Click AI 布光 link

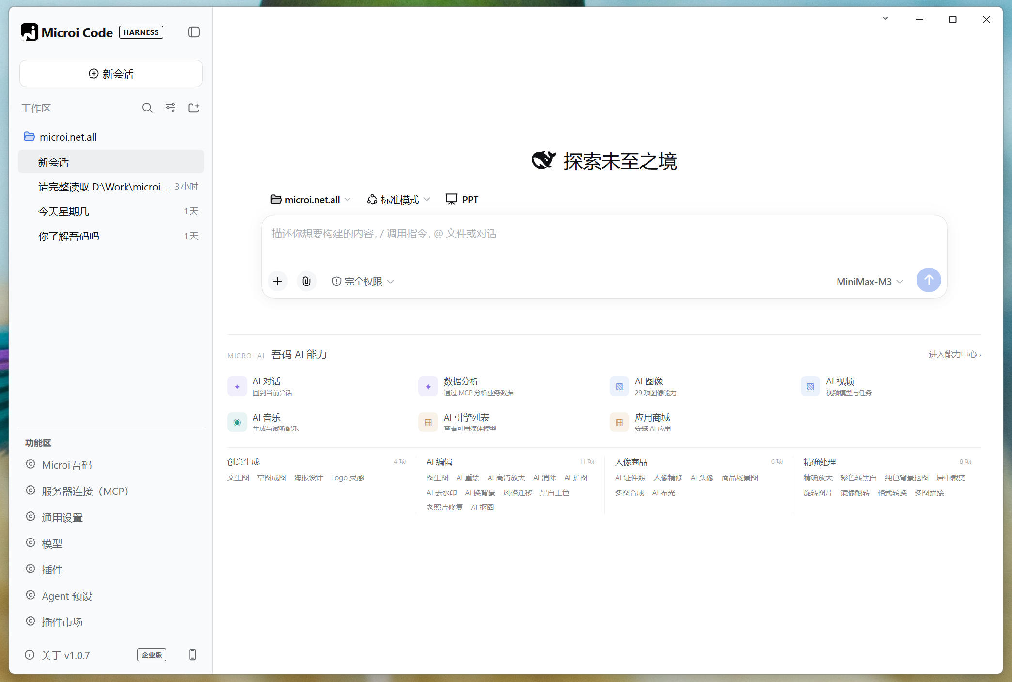[x=664, y=492]
